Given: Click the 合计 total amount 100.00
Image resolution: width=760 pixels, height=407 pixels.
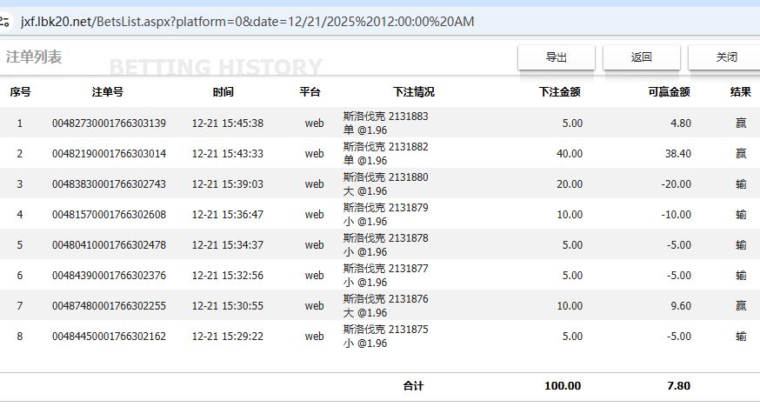Looking at the screenshot, I should [563, 386].
